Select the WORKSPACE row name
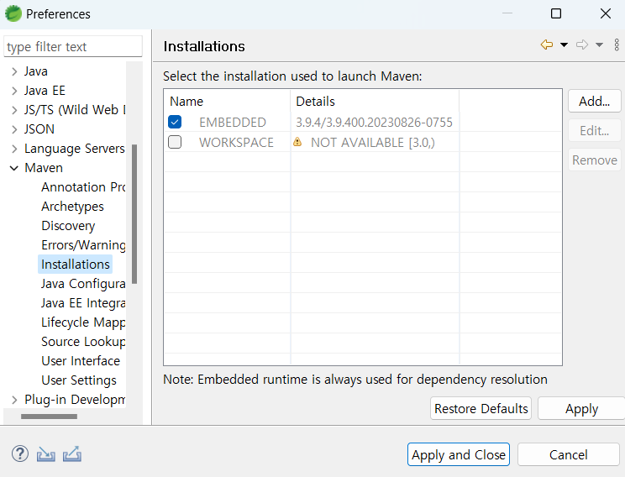 [236, 142]
